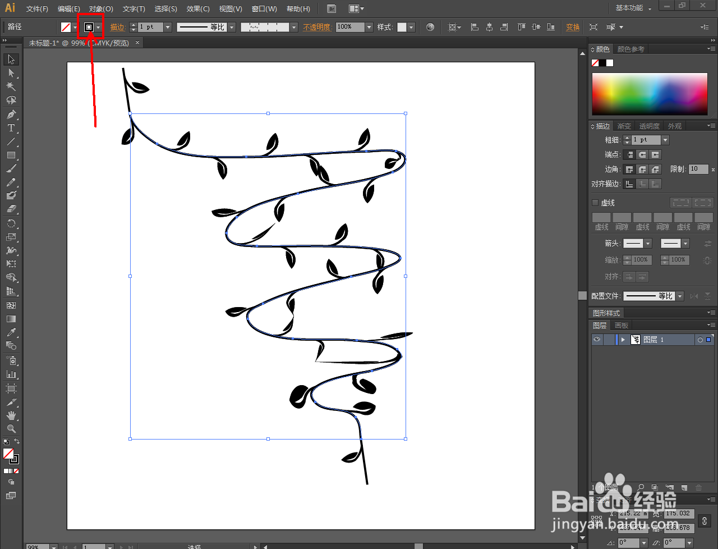Screen dimensions: 718x549
Task: Click the 变换 link in control bar
Action: pyautogui.click(x=573, y=27)
